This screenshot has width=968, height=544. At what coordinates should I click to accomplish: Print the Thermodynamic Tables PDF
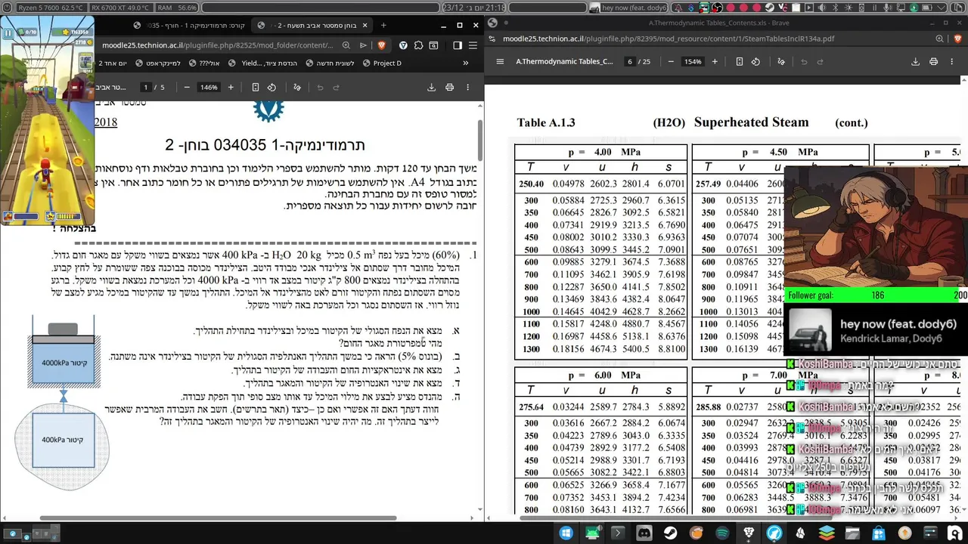click(933, 62)
